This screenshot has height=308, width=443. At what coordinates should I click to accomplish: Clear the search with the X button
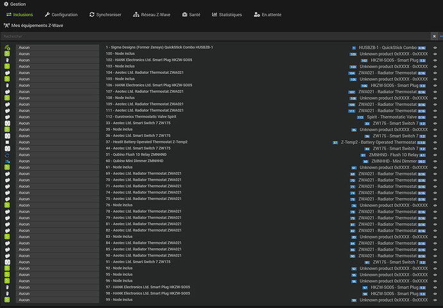(434, 36)
